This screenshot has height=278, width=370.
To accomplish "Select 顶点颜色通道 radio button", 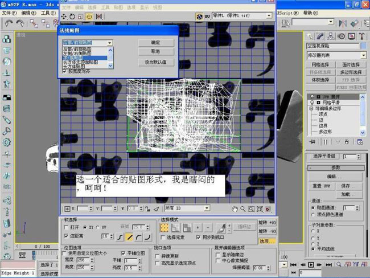I will click(x=313, y=214).
